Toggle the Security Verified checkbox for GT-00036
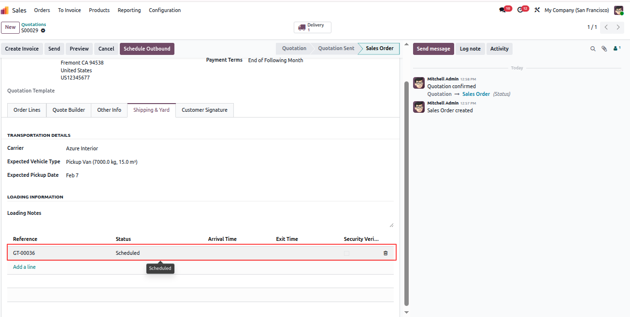The image size is (630, 317). click(x=346, y=253)
